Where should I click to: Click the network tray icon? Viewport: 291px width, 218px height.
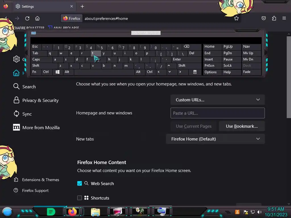[x=253, y=212]
